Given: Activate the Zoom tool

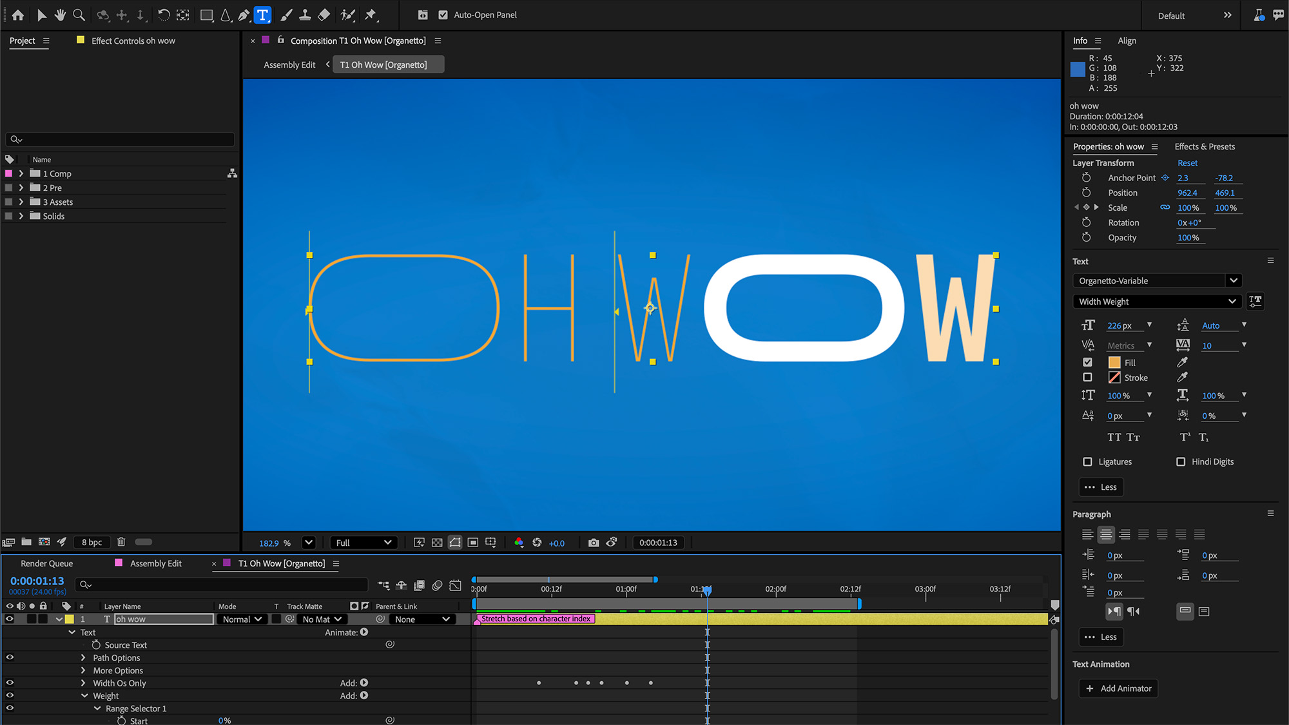Looking at the screenshot, I should point(79,15).
